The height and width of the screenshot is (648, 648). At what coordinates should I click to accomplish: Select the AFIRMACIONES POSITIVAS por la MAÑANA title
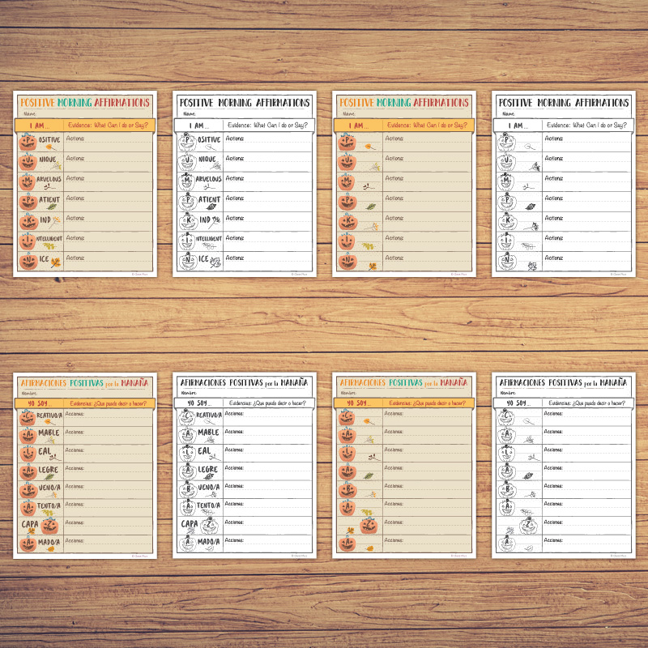click(84, 382)
